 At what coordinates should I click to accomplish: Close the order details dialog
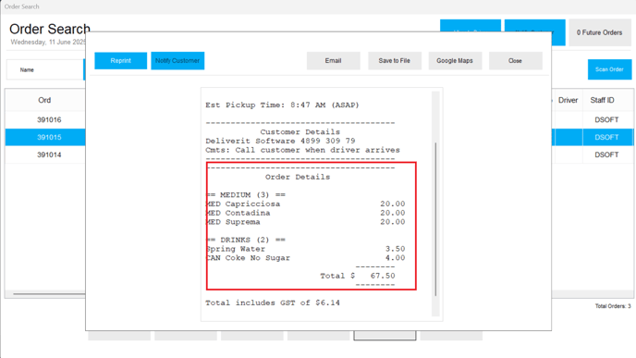[515, 60]
